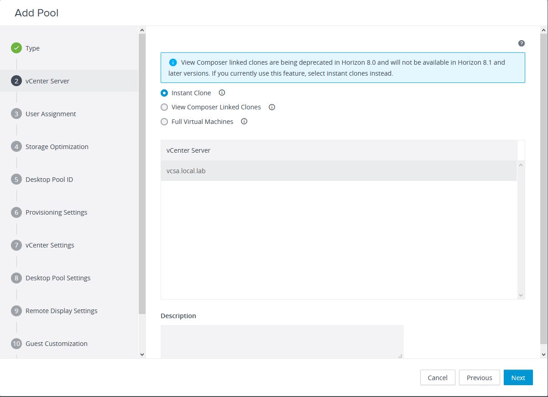Click the step 2 number circle
The height and width of the screenshot is (397, 548).
tap(16, 81)
